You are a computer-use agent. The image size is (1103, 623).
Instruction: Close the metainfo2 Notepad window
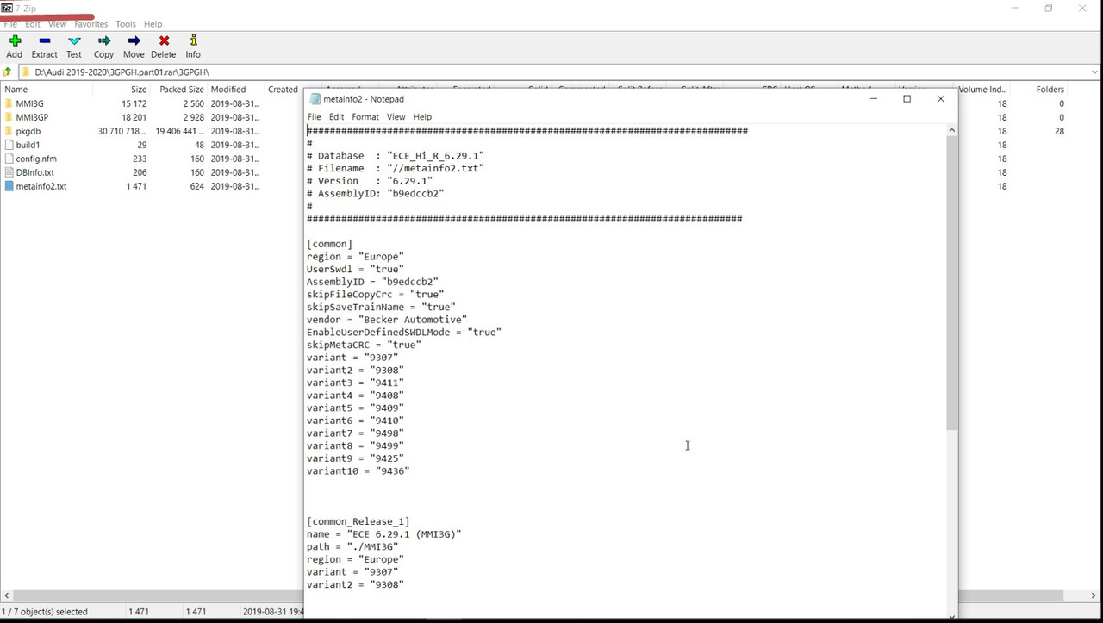pos(940,99)
